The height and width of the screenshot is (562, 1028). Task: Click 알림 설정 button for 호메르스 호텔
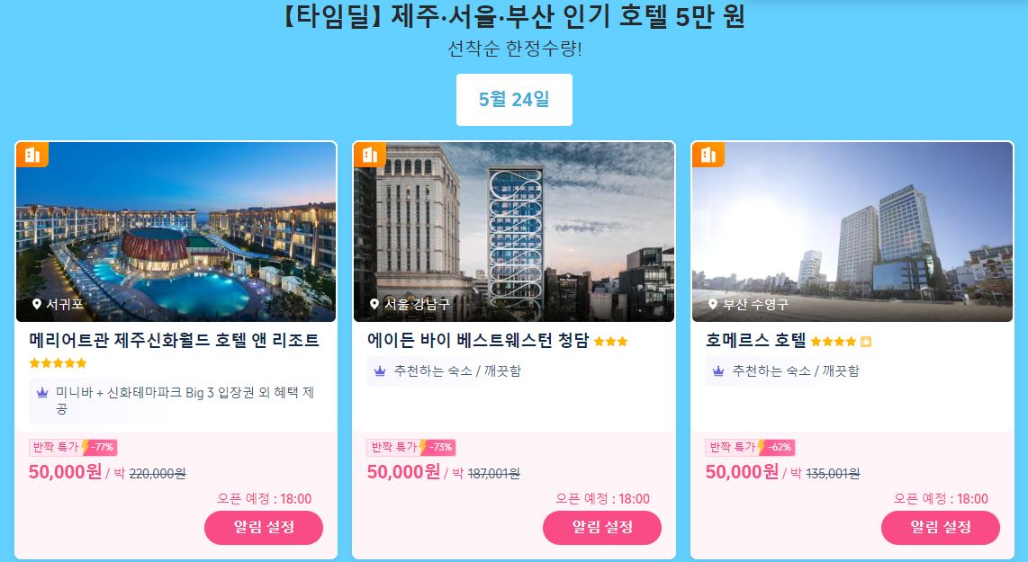coord(940,527)
